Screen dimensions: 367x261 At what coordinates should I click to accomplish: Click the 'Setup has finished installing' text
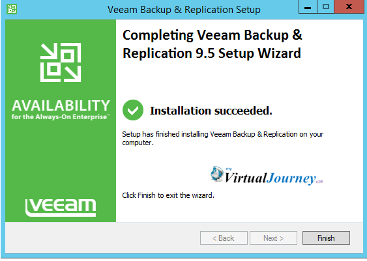coord(222,139)
